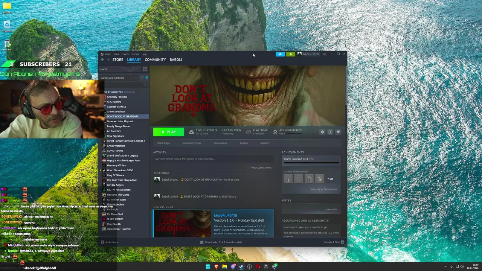This screenshot has width=482, height=271.
Task: Open the Help menu
Action: [144, 54]
